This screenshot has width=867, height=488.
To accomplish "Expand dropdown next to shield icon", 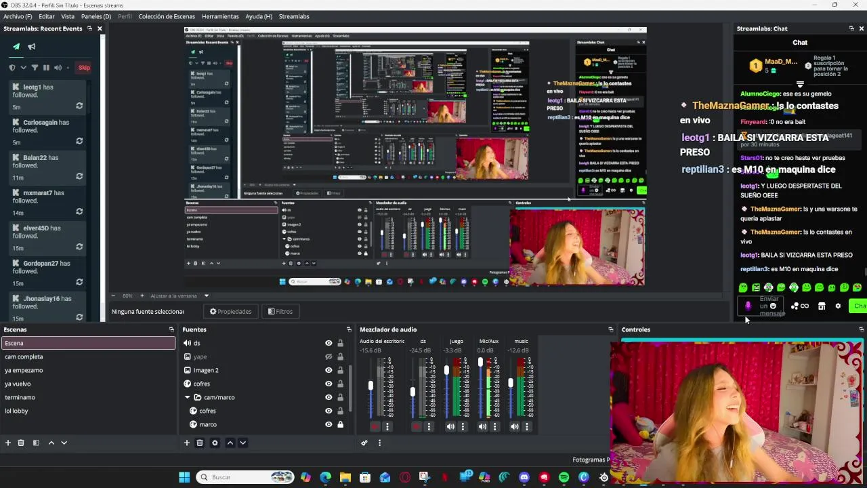I will click(23, 68).
